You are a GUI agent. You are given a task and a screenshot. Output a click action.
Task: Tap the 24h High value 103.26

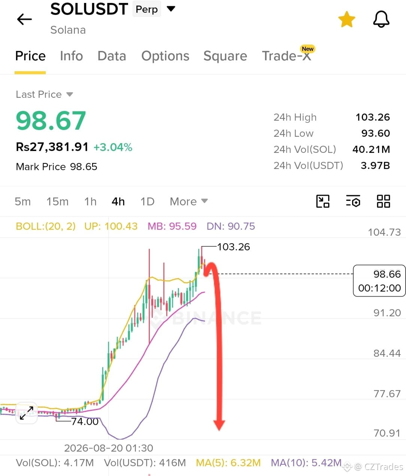pyautogui.click(x=373, y=117)
